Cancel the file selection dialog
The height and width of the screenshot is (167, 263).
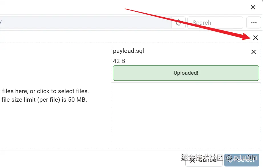[204, 160]
